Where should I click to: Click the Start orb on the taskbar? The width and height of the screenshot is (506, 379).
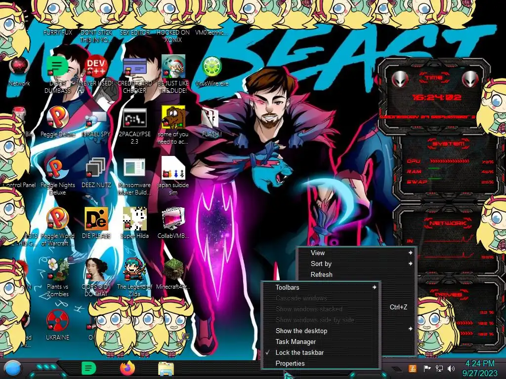[x=13, y=368]
